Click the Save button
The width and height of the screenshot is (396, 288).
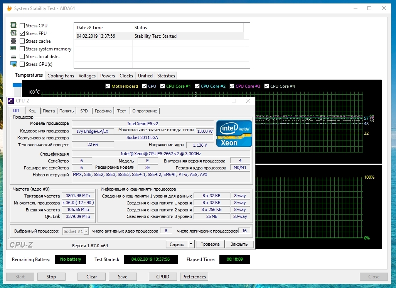(x=123, y=277)
